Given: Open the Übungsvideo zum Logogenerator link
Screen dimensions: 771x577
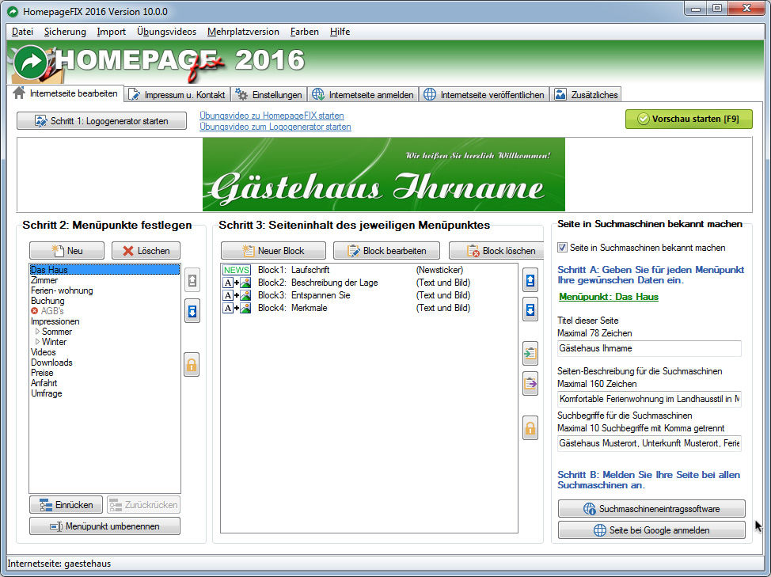Looking at the screenshot, I should [275, 127].
